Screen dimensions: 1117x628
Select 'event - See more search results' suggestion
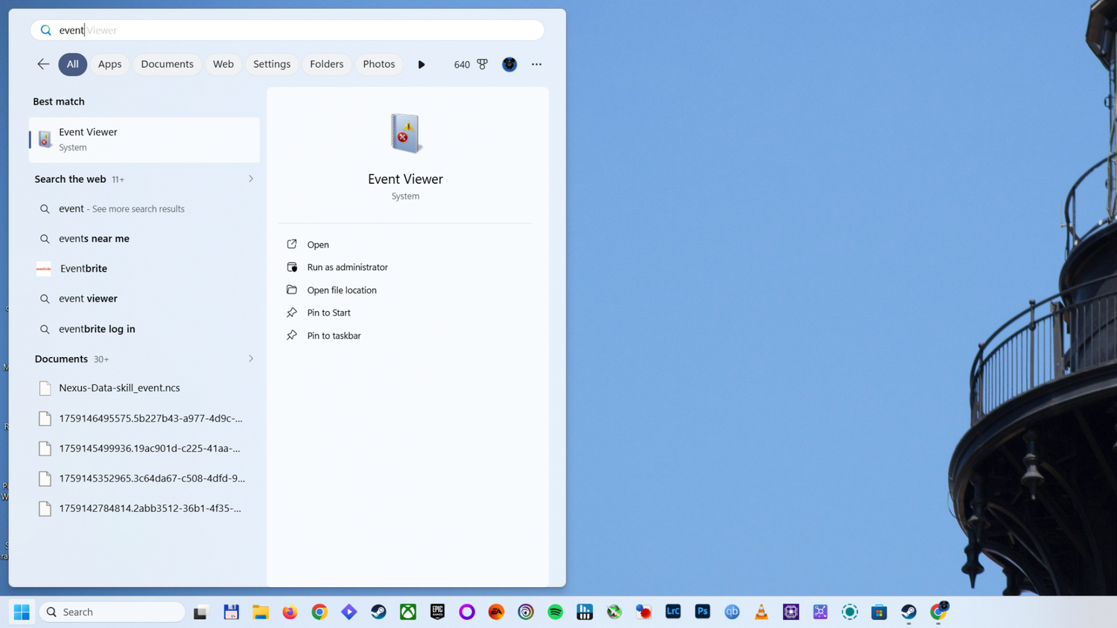click(x=144, y=209)
